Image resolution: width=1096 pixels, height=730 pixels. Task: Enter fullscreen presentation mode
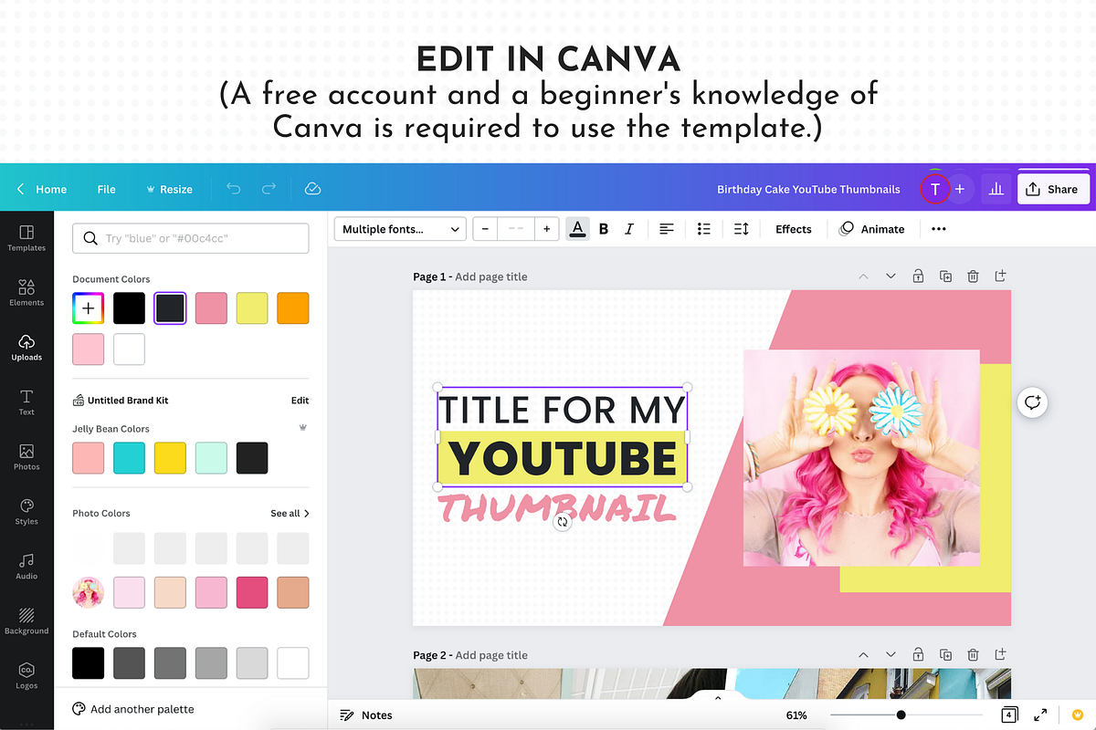pyautogui.click(x=1040, y=715)
